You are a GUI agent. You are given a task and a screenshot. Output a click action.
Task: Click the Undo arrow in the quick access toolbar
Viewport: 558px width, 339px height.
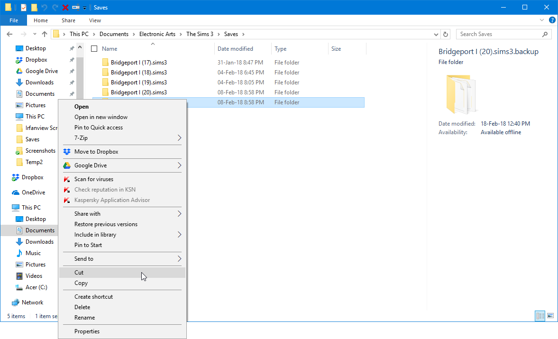point(45,8)
